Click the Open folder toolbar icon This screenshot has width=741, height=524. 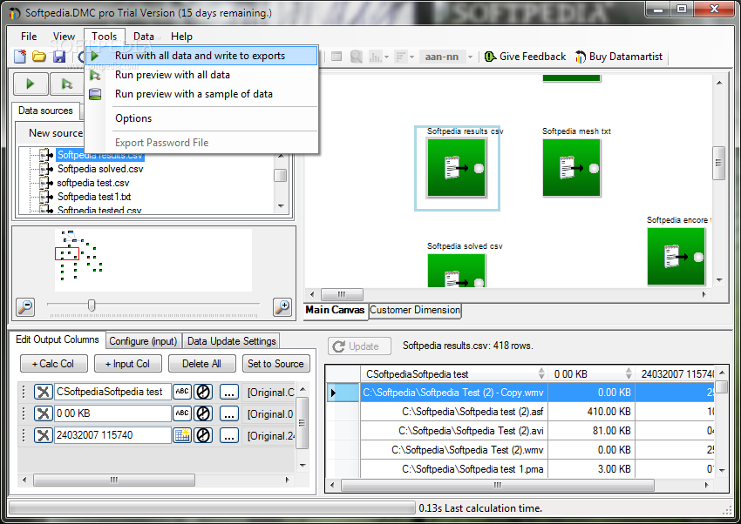[39, 57]
